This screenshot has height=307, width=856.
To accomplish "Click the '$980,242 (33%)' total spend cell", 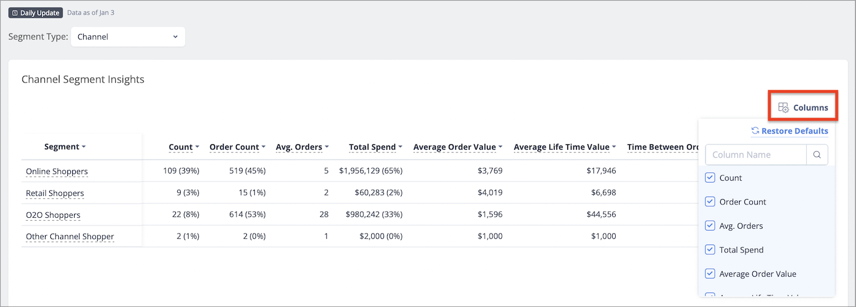I will pos(374,214).
